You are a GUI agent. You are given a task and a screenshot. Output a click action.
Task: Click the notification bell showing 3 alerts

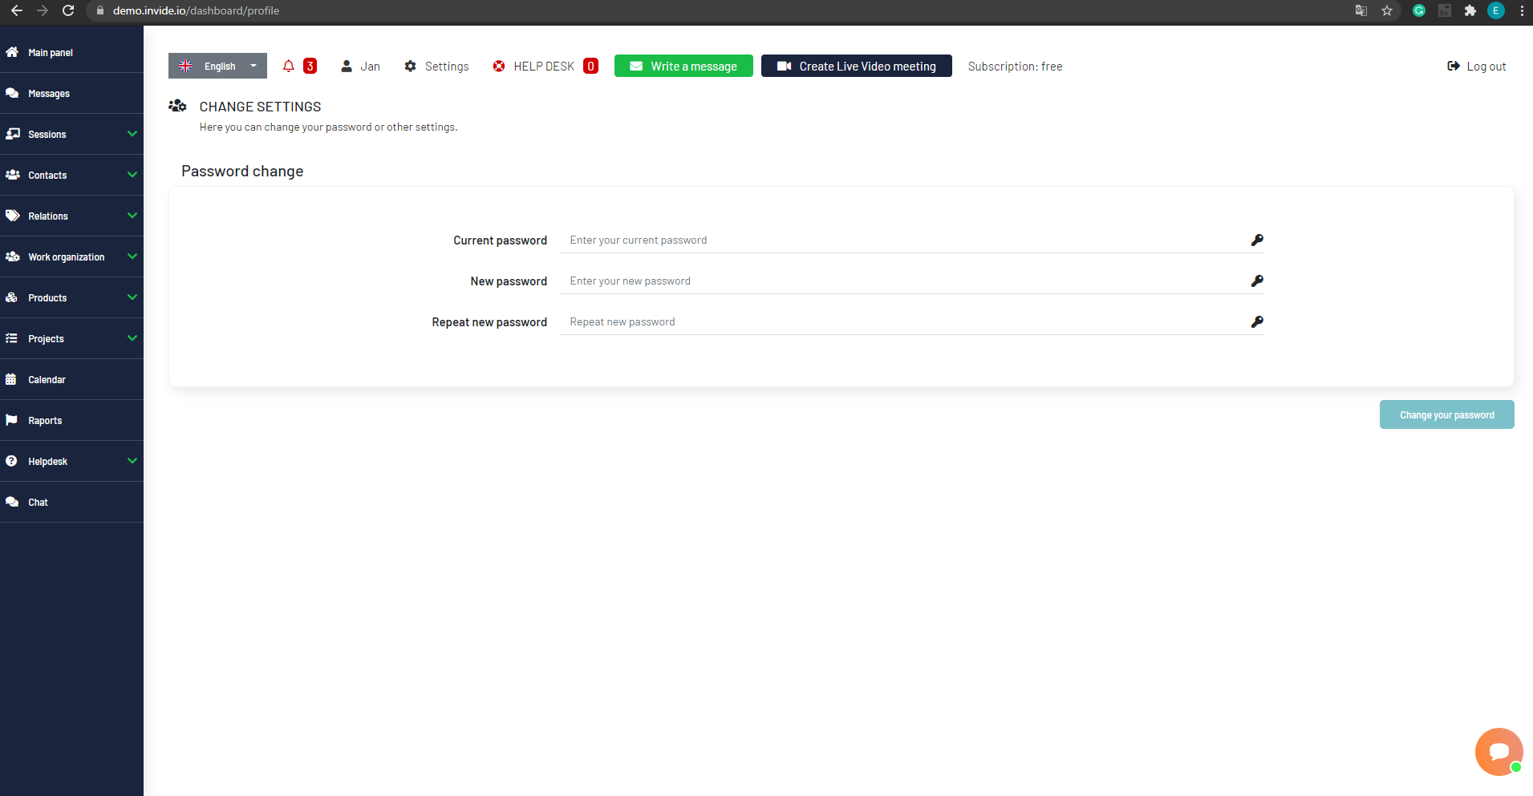[x=289, y=66]
